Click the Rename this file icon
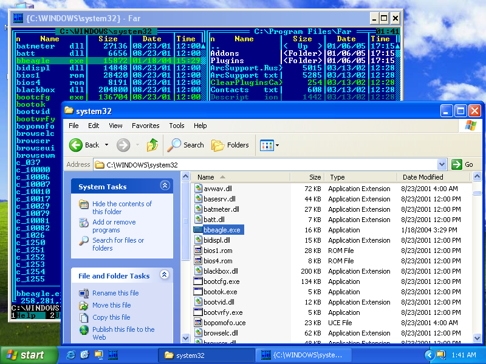Screen dimensions: 486x364 click(x=84, y=293)
